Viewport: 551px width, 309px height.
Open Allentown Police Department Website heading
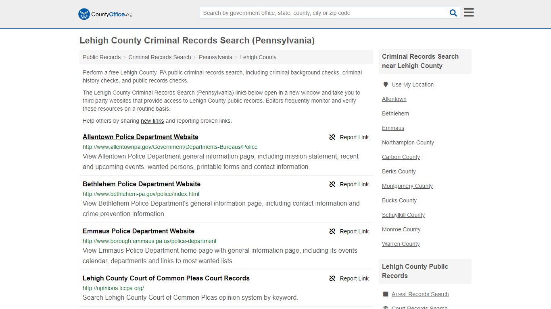click(140, 137)
